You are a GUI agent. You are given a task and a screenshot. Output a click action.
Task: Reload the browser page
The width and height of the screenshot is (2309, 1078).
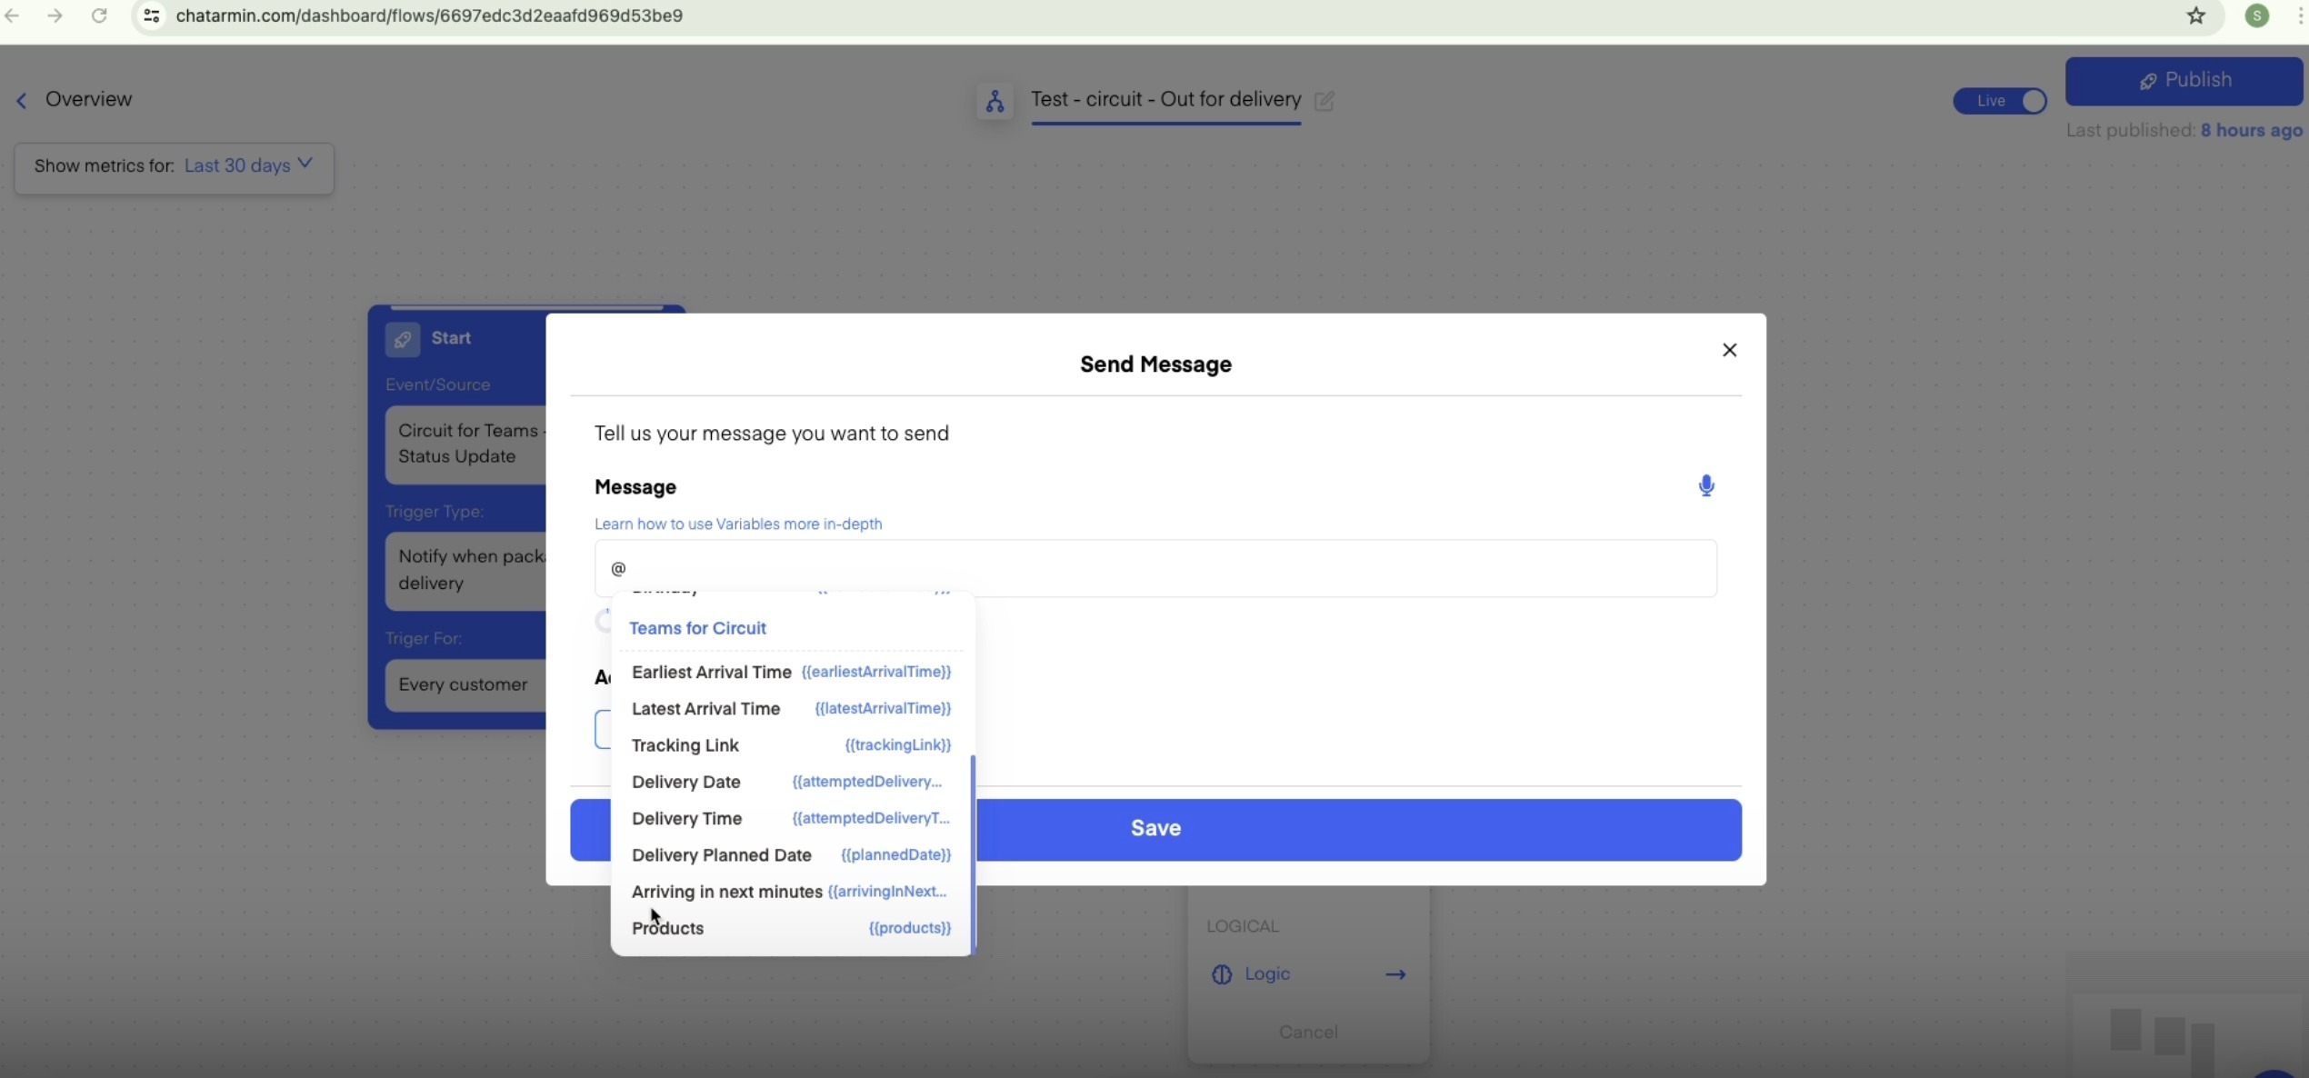pyautogui.click(x=99, y=15)
